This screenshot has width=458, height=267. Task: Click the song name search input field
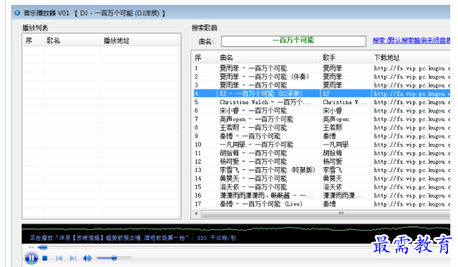pyautogui.click(x=293, y=41)
